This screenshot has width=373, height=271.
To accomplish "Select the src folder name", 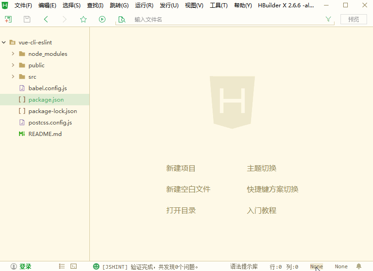I will 33,77.
